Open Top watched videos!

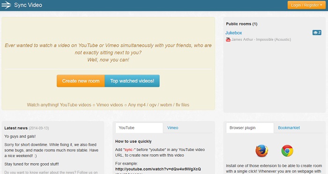pos(132,81)
